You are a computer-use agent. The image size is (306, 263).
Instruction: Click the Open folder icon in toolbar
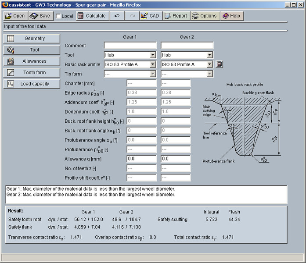click(8, 16)
